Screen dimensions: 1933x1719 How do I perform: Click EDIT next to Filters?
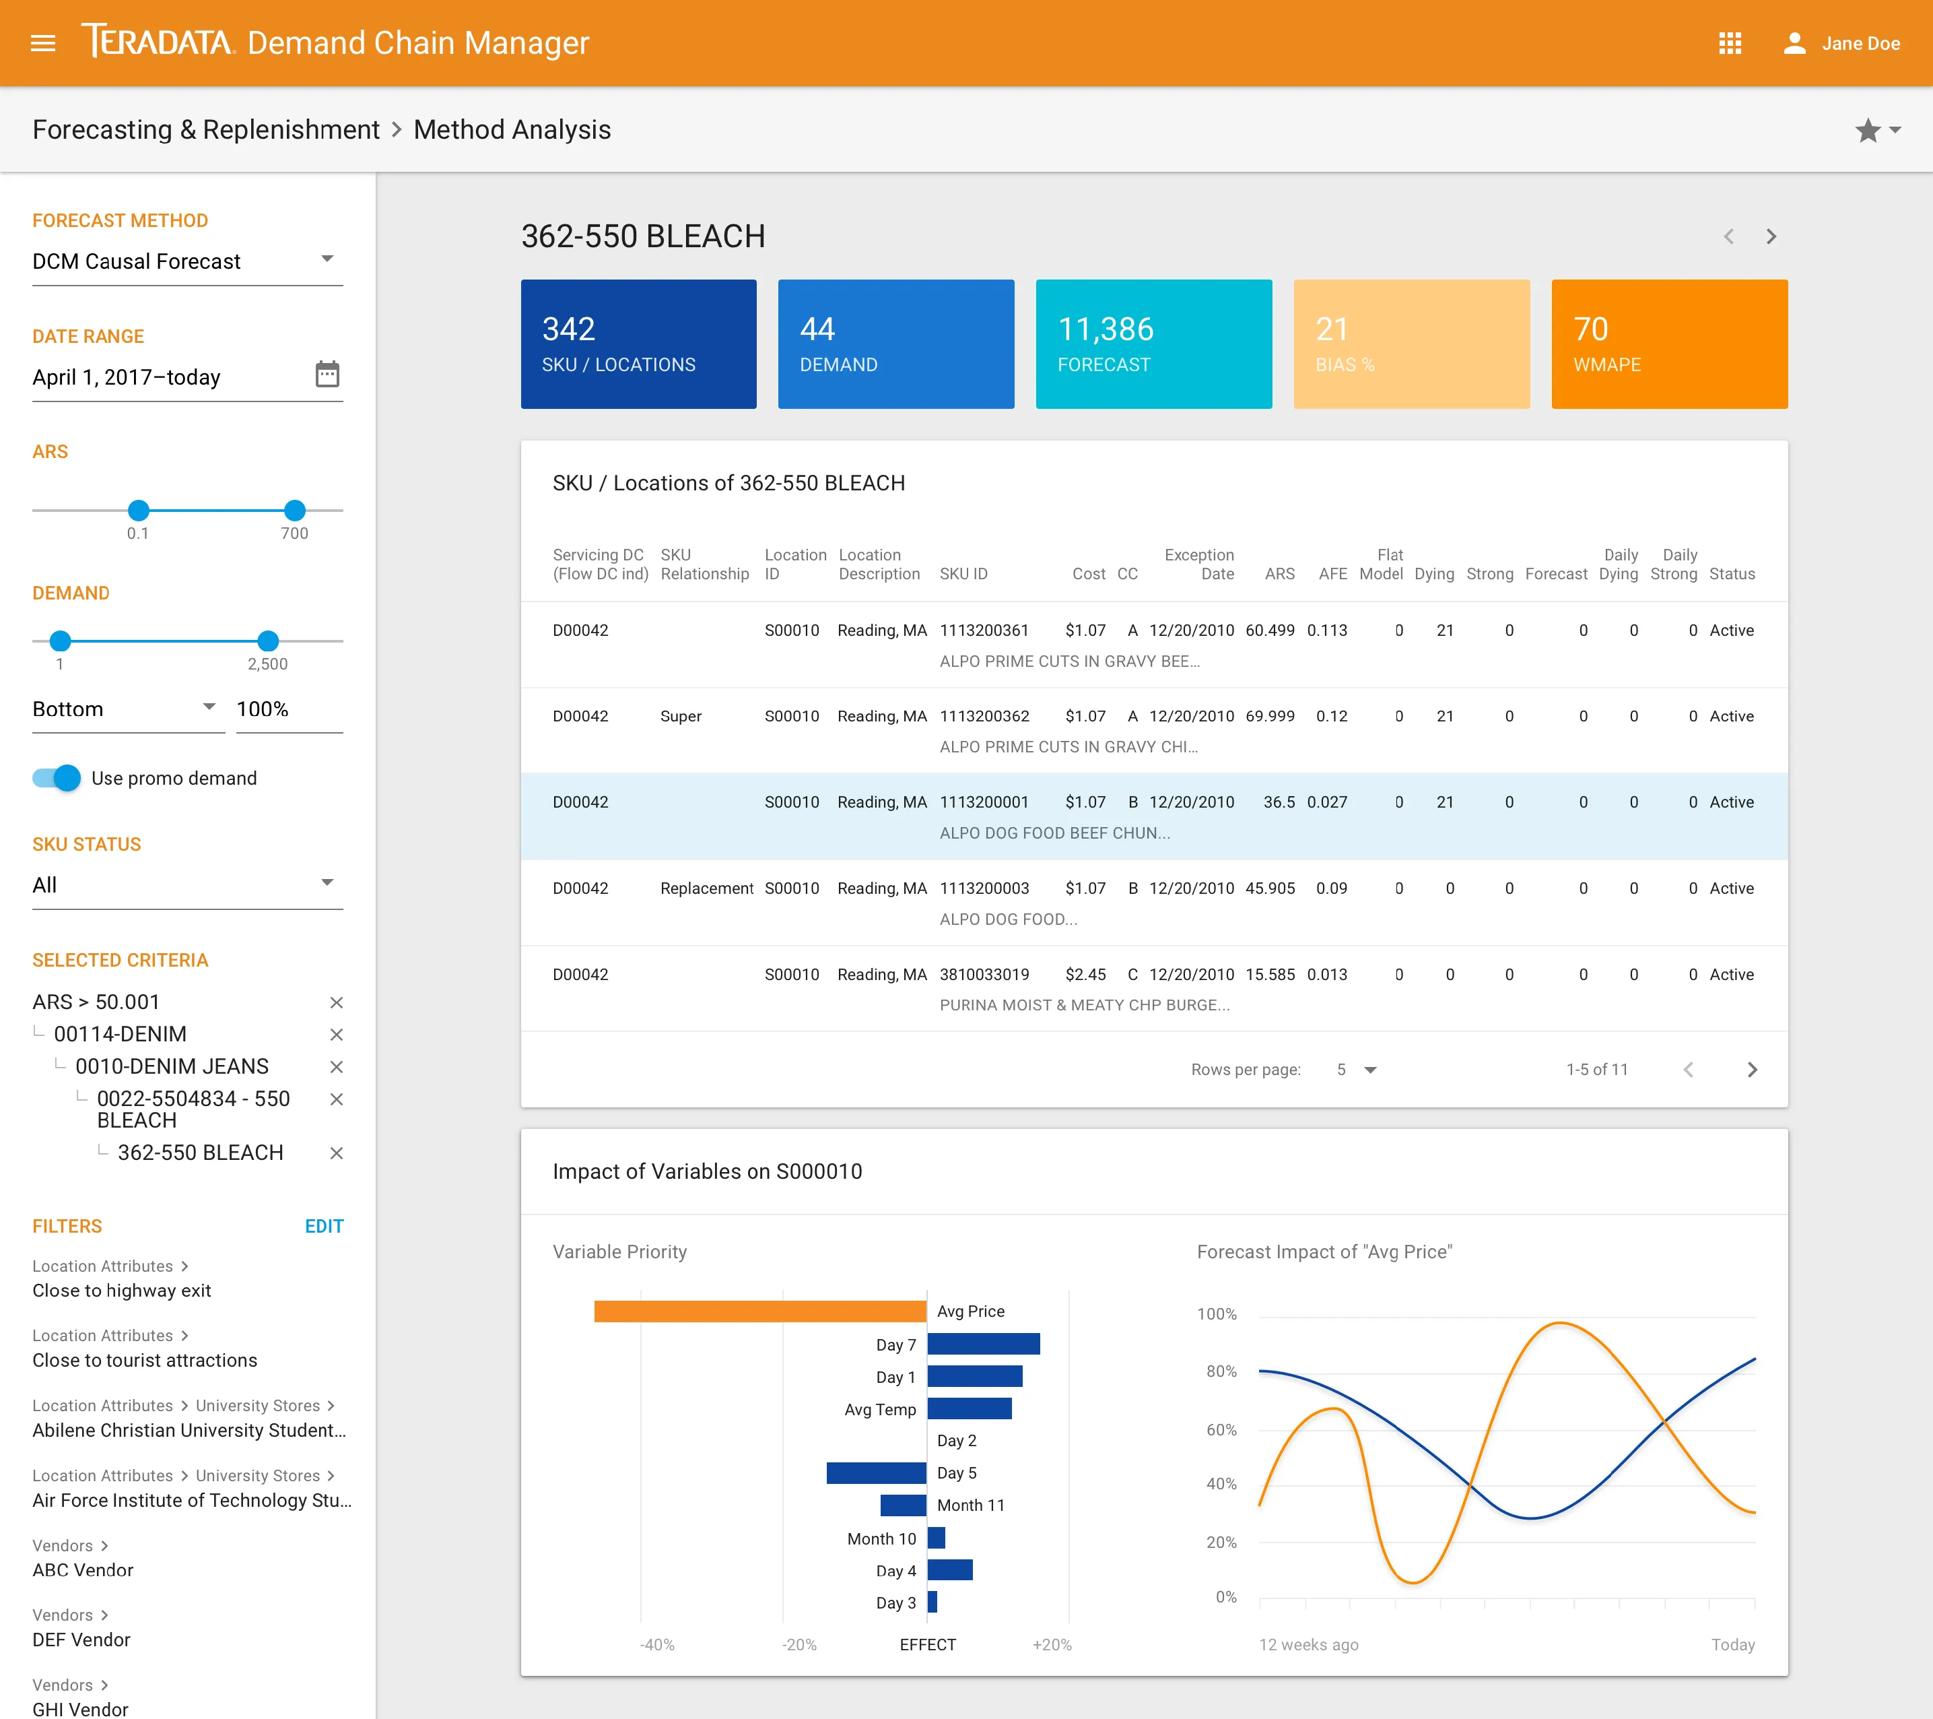click(323, 1227)
